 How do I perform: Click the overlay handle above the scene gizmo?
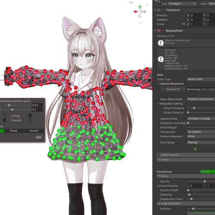click(x=131, y=2)
